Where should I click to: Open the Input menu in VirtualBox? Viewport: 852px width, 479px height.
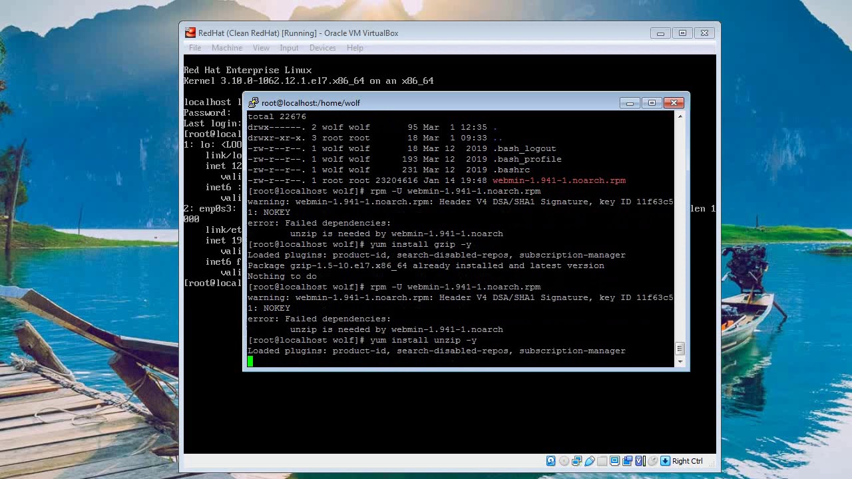(289, 48)
